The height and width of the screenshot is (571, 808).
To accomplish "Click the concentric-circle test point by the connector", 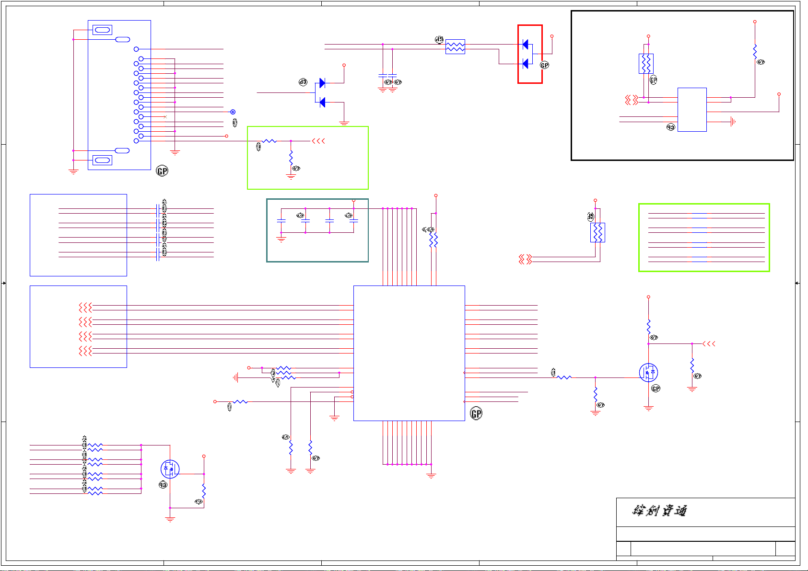I will point(233,112).
